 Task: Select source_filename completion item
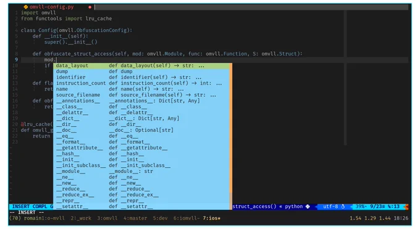(141, 95)
